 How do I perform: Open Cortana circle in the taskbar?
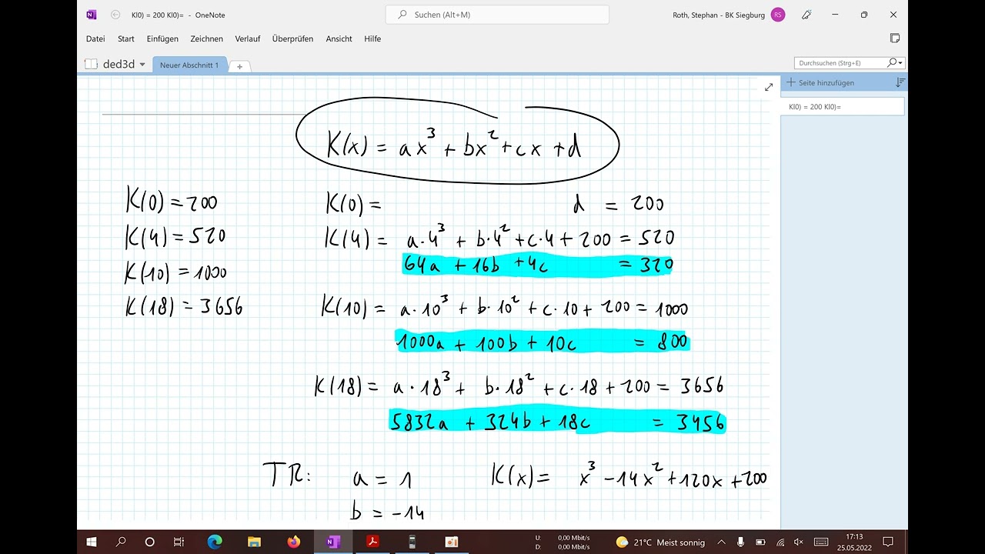150,542
